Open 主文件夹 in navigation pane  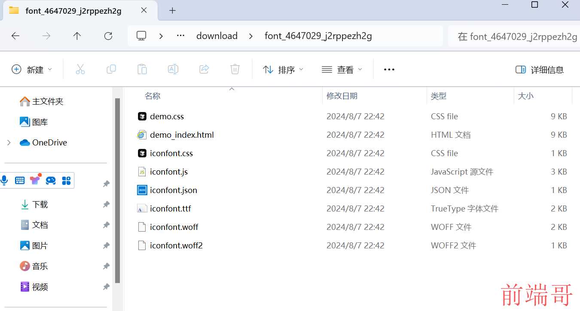42,101
